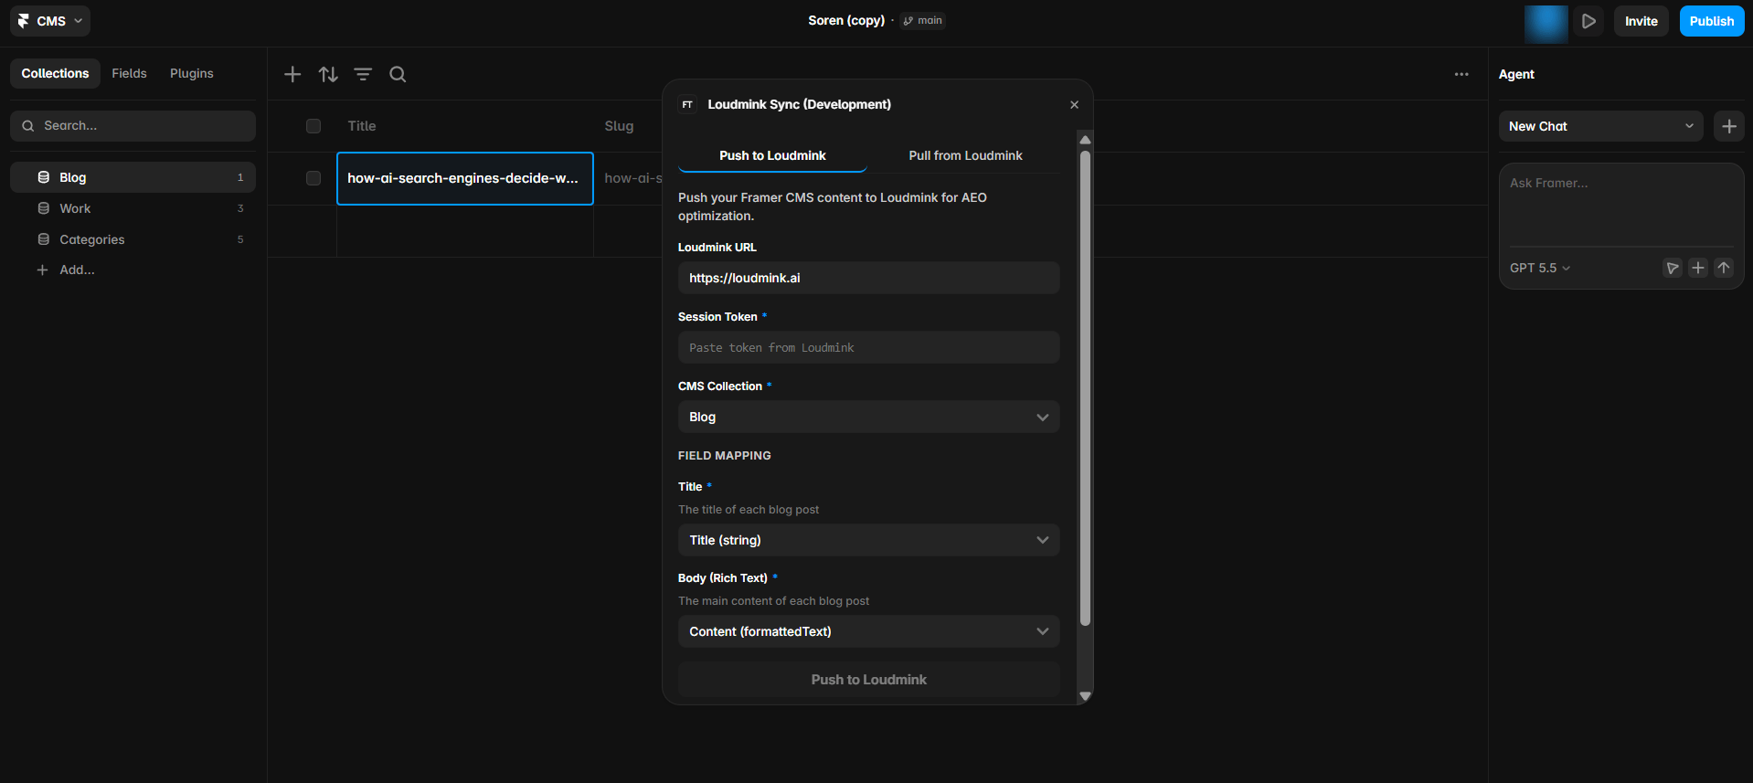Click the add new item plus icon
The width and height of the screenshot is (1753, 783).
coord(292,74)
